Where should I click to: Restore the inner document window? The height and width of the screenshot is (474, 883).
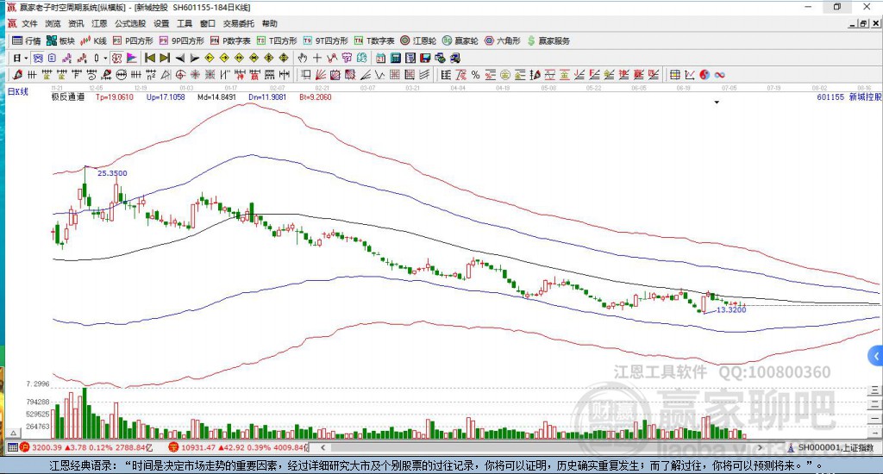(x=864, y=23)
